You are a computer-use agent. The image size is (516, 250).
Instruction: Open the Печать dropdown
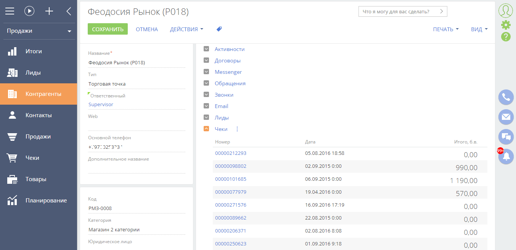point(446,29)
